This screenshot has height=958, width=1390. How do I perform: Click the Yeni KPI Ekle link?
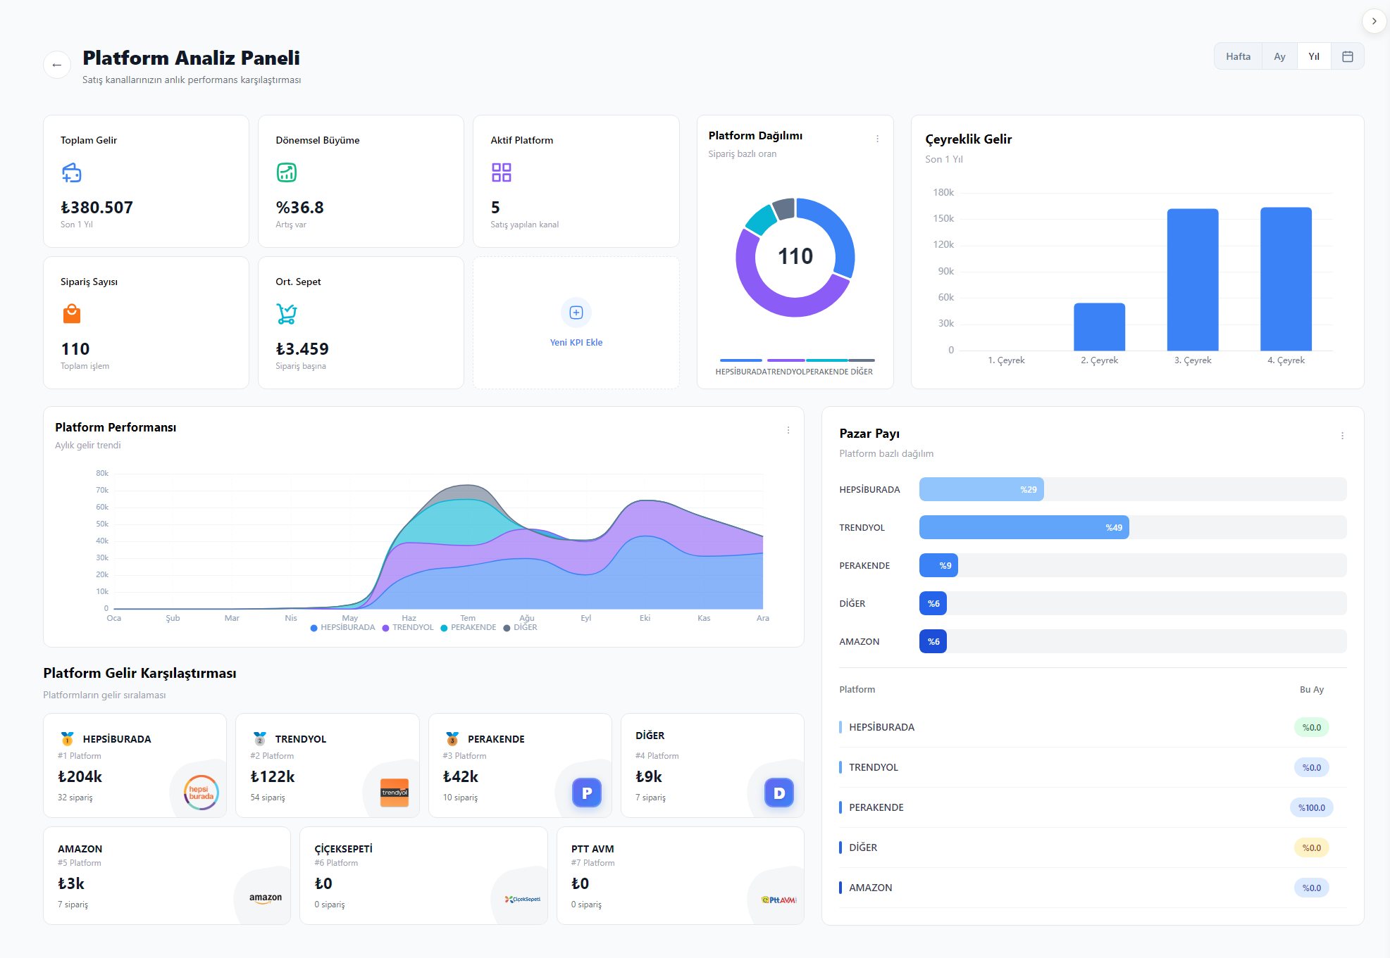pos(576,343)
